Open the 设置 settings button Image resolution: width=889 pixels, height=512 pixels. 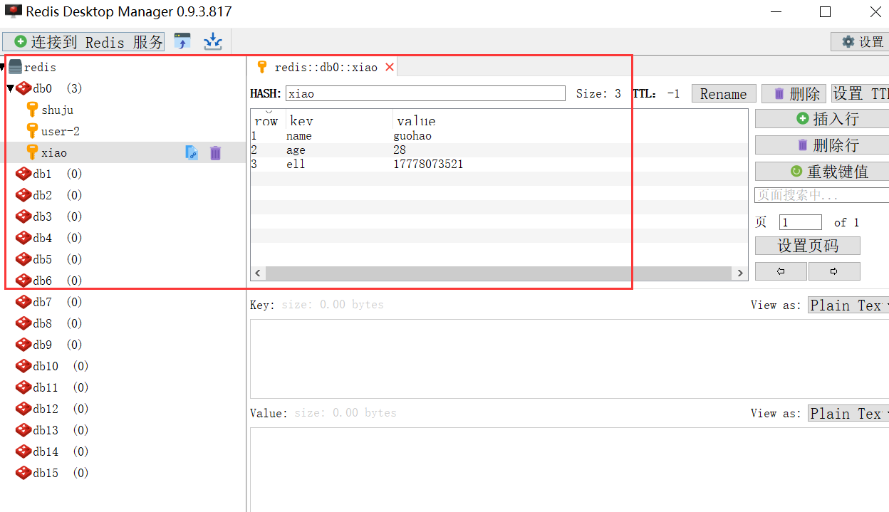[860, 41]
